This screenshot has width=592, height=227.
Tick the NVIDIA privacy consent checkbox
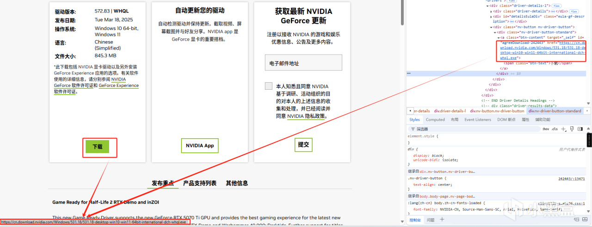269,86
